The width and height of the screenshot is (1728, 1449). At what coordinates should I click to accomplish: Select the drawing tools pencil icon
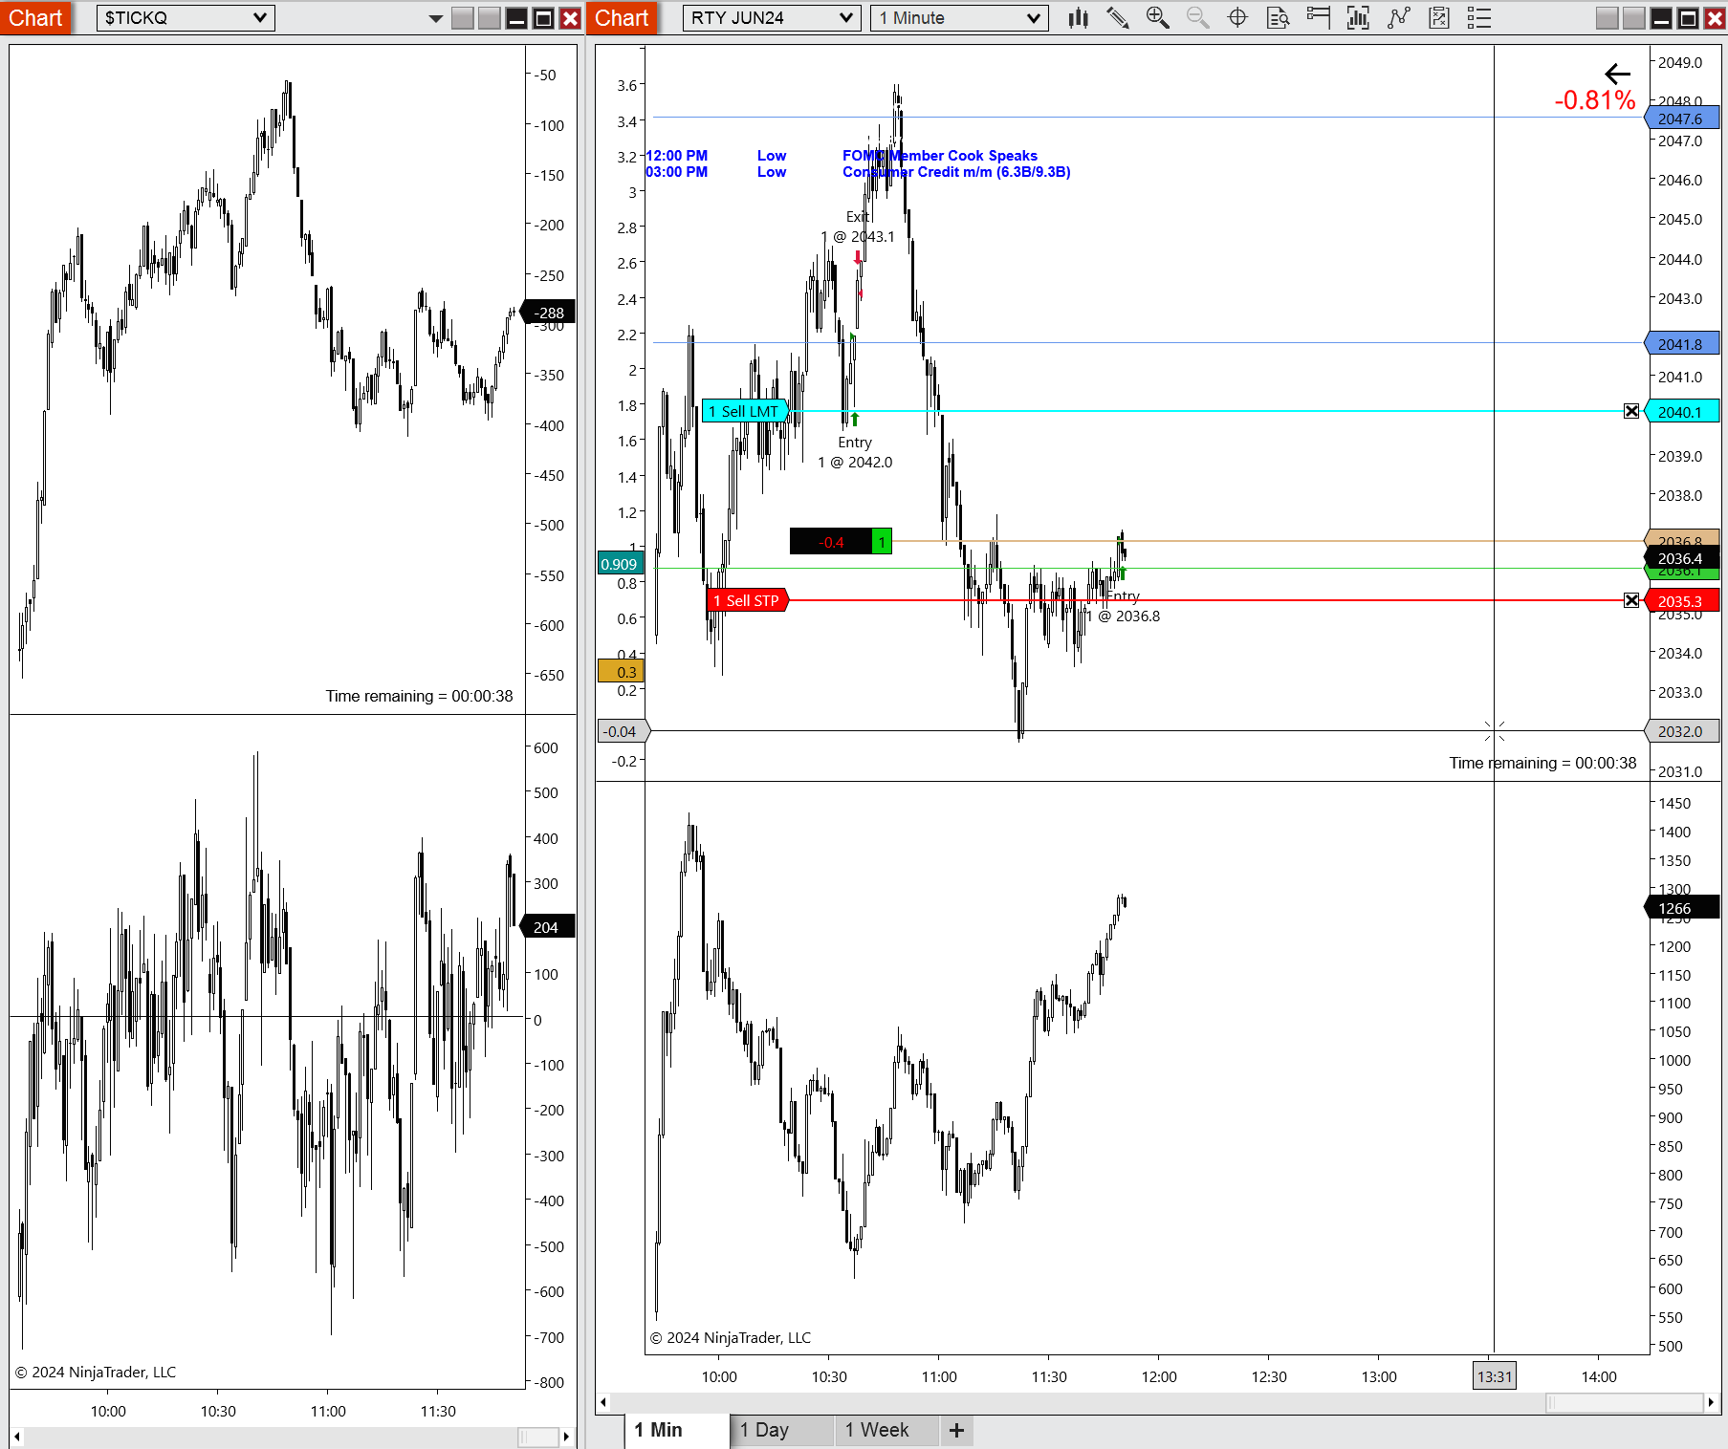point(1118,17)
